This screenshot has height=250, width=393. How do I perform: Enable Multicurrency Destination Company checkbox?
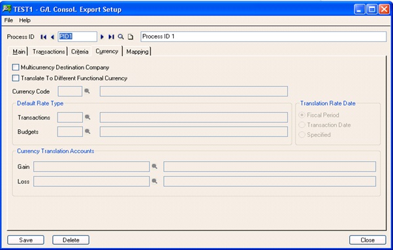point(16,67)
